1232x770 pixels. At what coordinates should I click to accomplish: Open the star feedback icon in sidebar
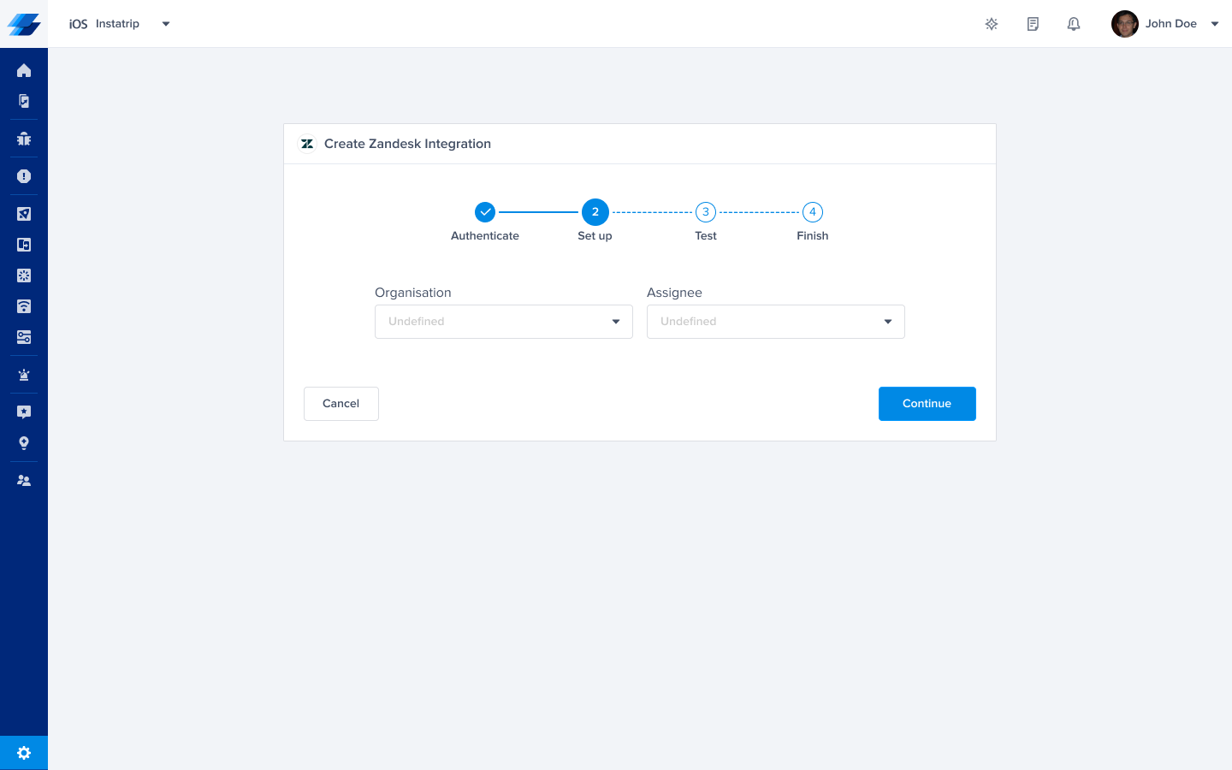pos(24,412)
